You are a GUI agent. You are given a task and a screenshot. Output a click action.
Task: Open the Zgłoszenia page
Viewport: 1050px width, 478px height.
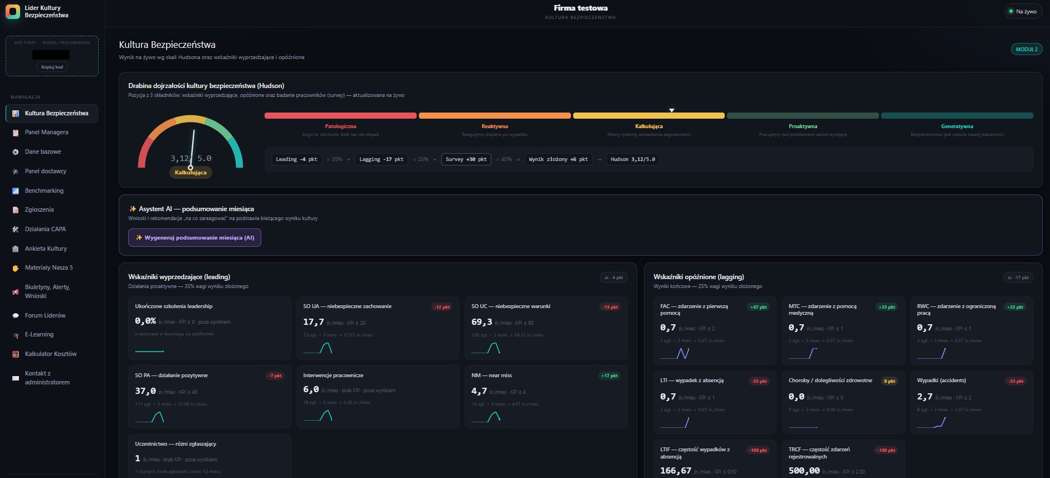[x=52, y=210]
